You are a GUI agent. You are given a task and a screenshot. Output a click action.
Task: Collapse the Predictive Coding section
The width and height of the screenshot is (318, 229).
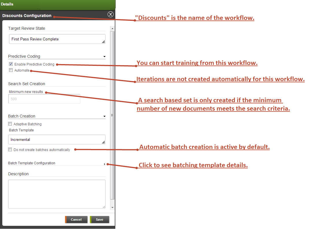(x=105, y=56)
